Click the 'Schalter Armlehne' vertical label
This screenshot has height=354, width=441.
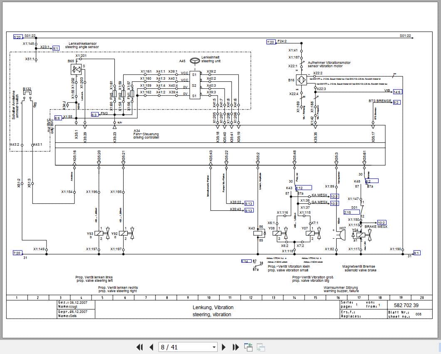point(14,105)
